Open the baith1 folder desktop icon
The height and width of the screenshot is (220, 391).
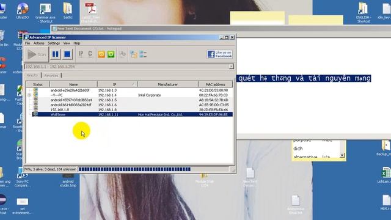pos(68,11)
